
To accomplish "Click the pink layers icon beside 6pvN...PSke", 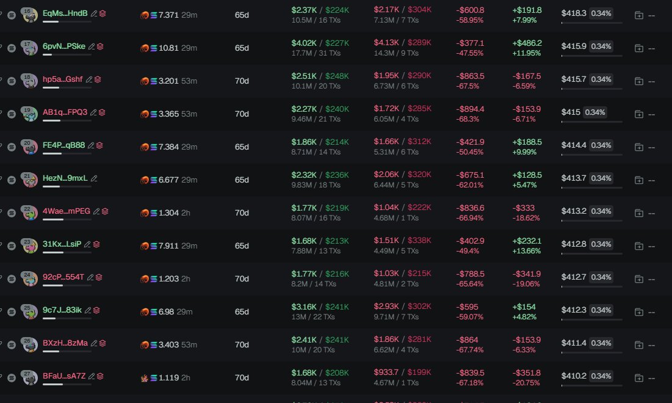I will pyautogui.click(x=100, y=46).
